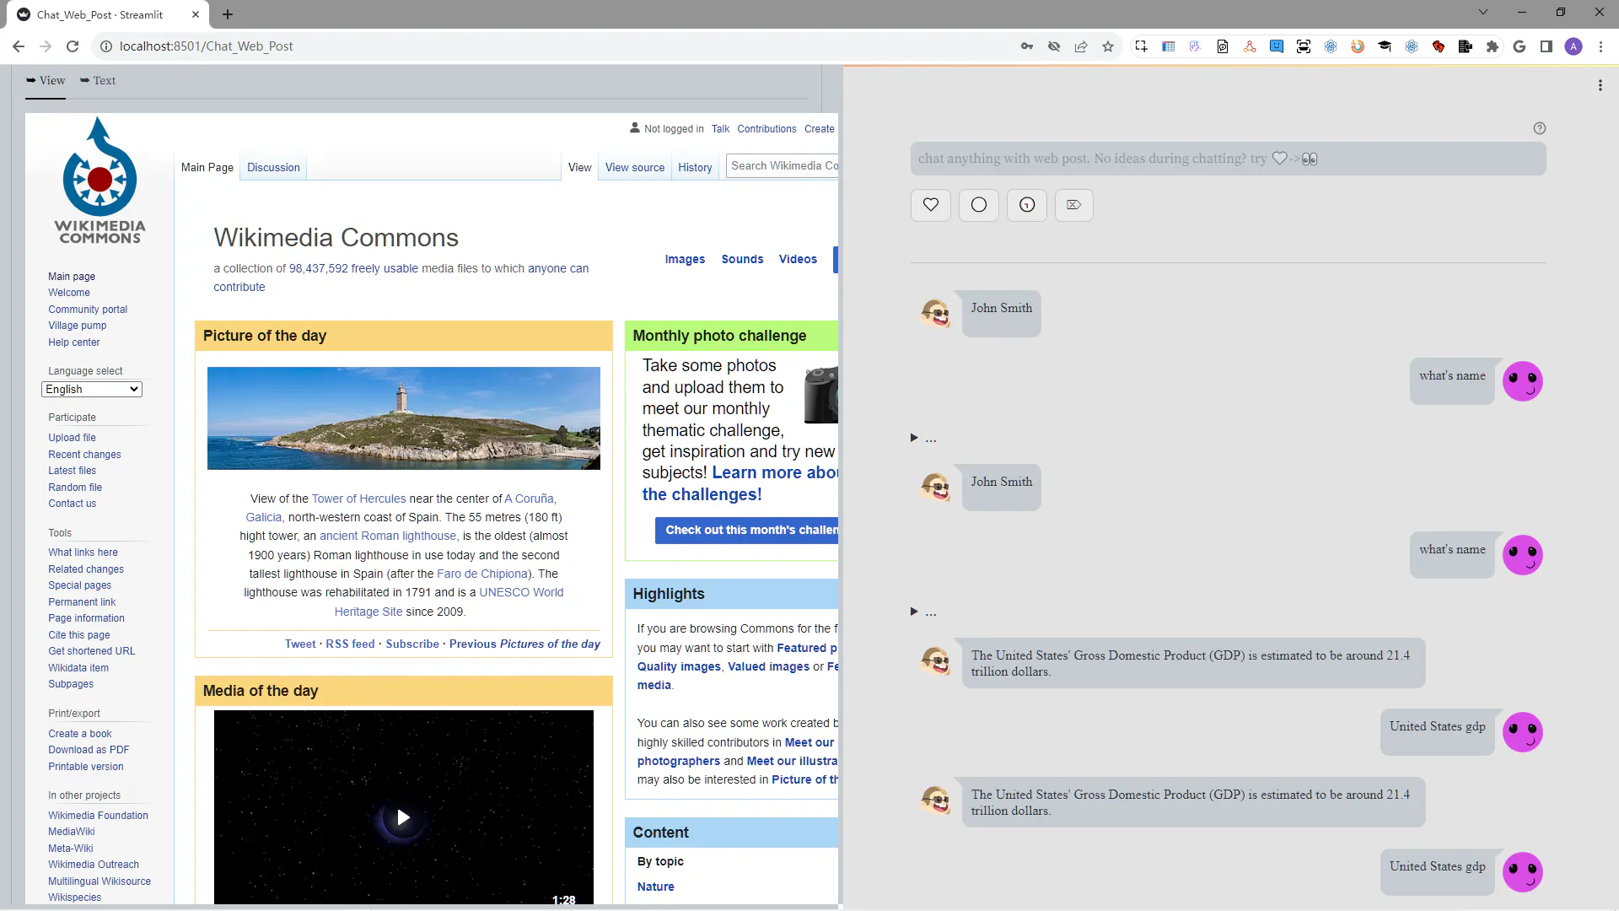Switch to the Text tab
Screen dimensions: 1619x911
pos(98,80)
